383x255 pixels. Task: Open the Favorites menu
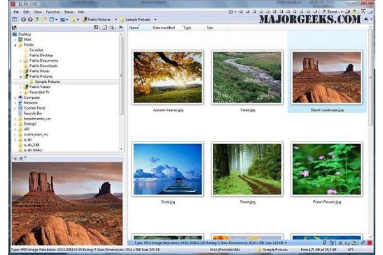53,11
